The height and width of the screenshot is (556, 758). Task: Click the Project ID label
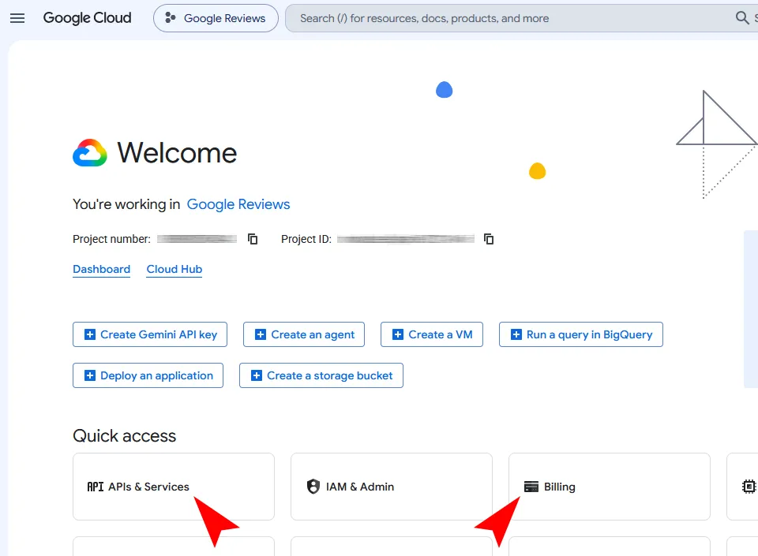306,239
